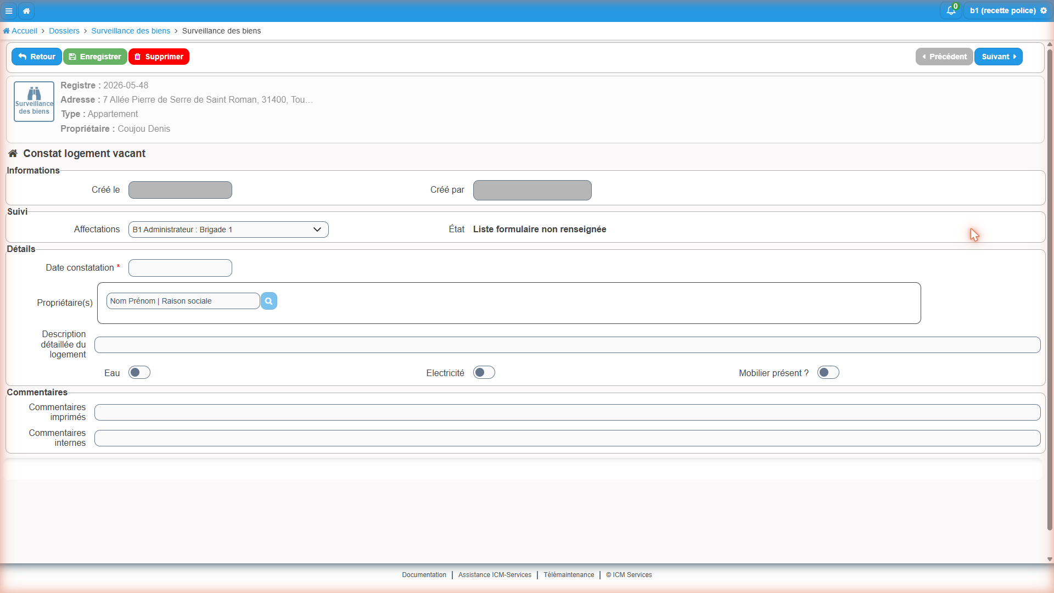
Task: Click the red Supprimer button
Action: click(159, 57)
